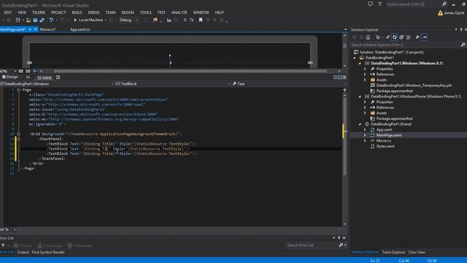Open Find Symbol Results tab

[x=48, y=252]
